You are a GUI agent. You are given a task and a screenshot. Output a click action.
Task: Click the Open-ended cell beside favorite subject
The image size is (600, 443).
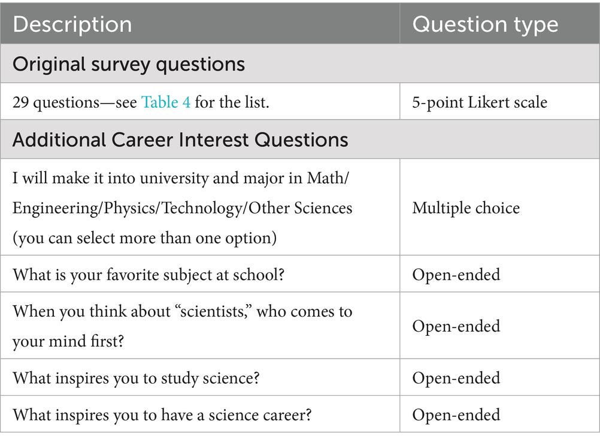[456, 275]
